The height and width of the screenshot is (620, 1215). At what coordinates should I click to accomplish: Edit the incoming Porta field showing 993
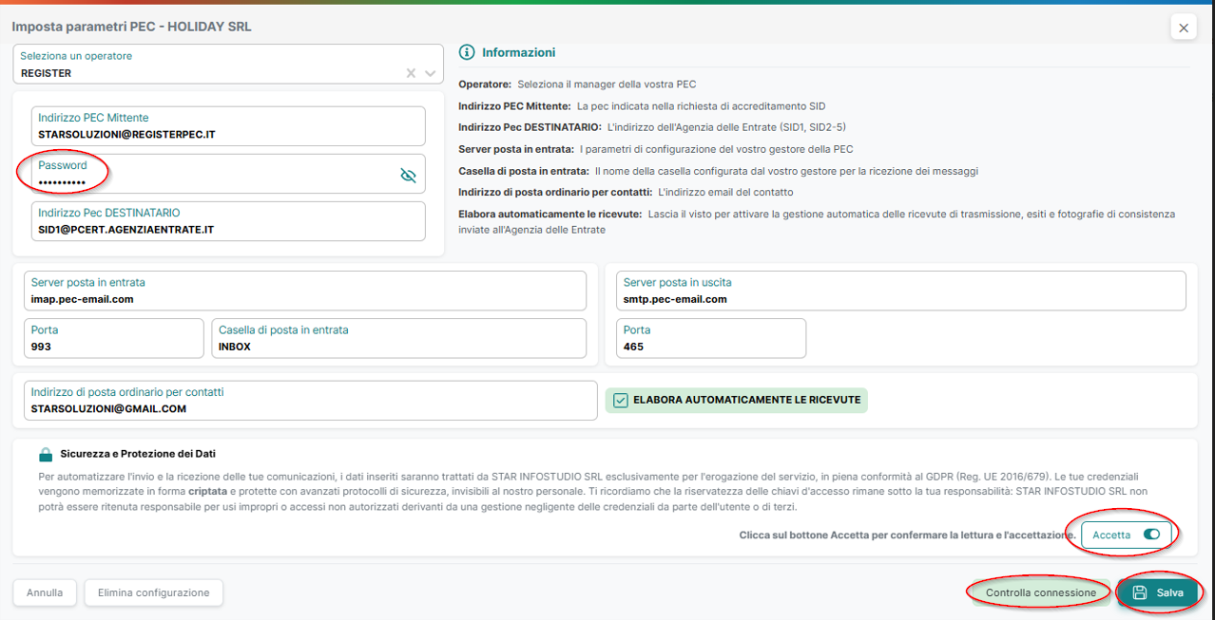(x=114, y=338)
